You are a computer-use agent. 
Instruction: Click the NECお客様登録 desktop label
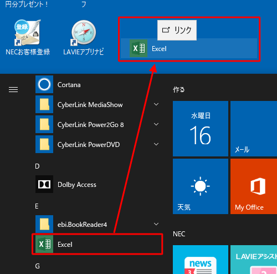click(28, 52)
